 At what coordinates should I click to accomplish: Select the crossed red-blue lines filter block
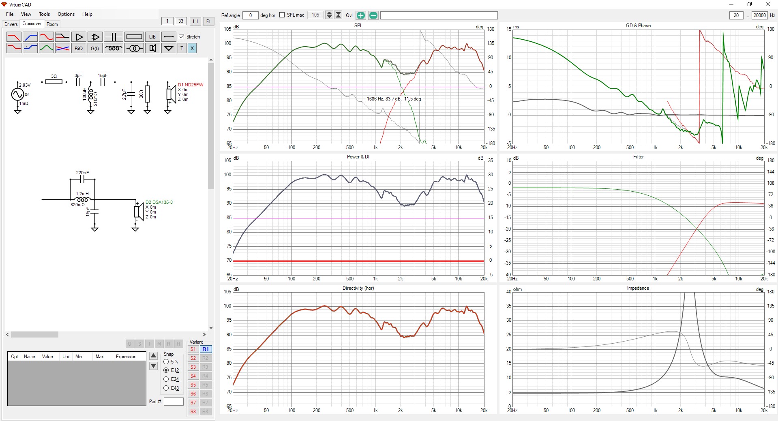tap(62, 48)
